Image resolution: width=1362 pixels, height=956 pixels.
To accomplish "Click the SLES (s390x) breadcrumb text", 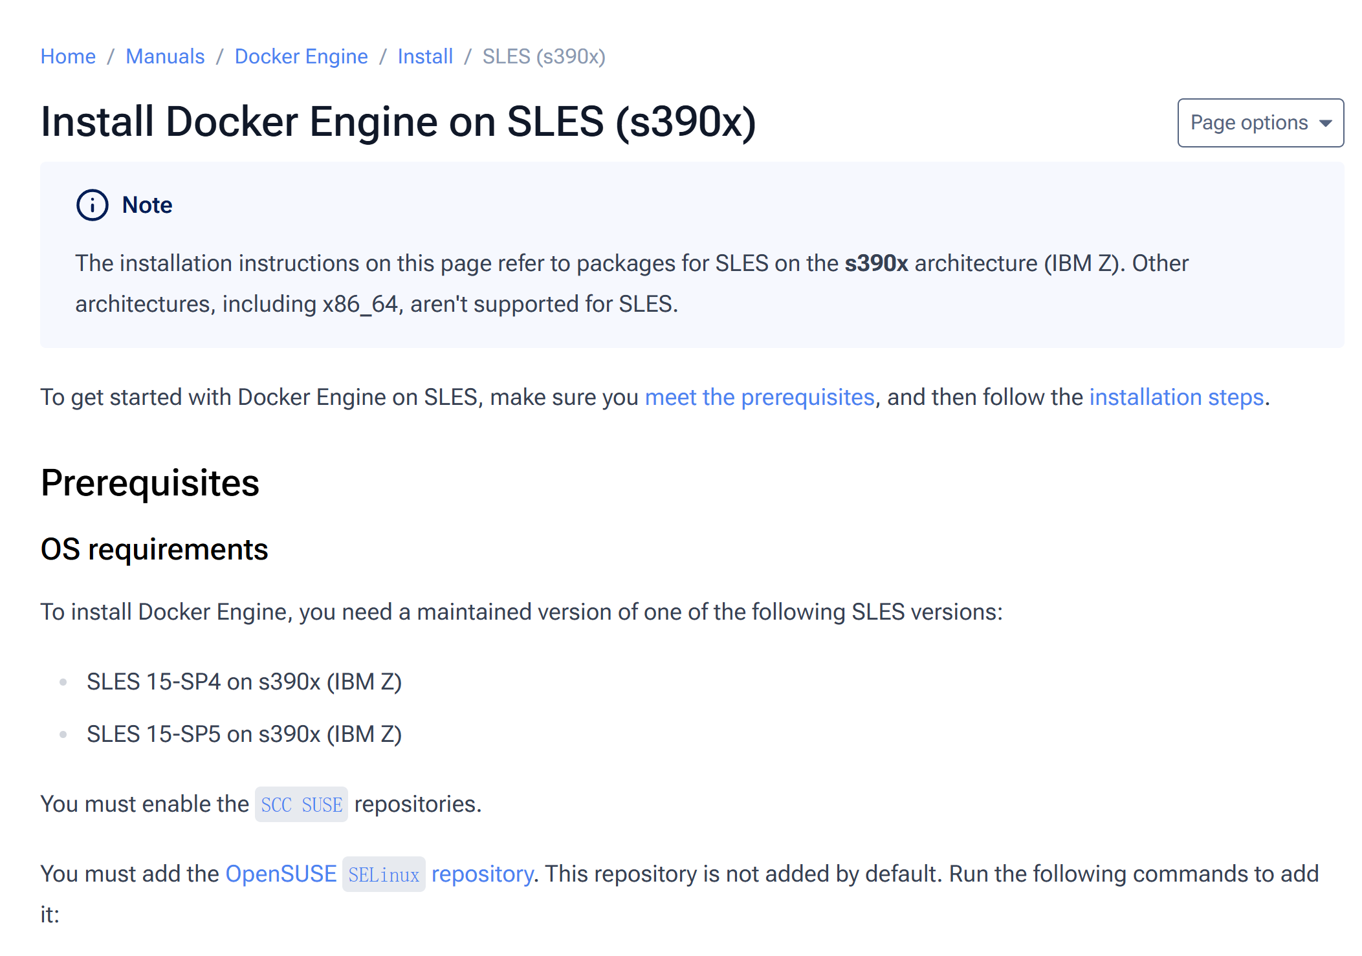I will [x=544, y=56].
